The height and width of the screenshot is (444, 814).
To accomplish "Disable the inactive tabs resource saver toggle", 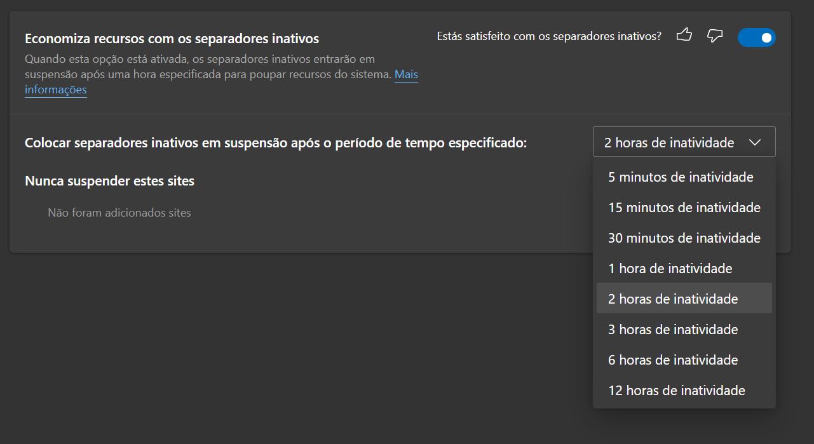I will 756,37.
